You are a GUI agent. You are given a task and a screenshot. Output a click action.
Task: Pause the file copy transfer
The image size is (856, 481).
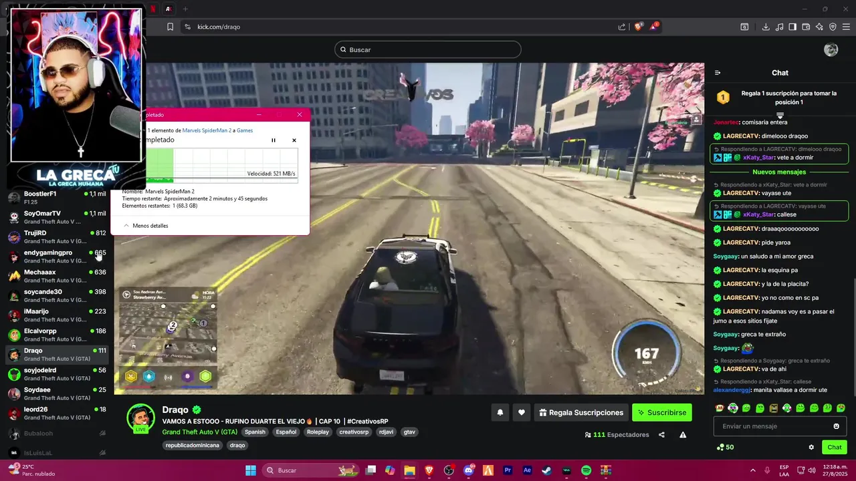(x=273, y=140)
